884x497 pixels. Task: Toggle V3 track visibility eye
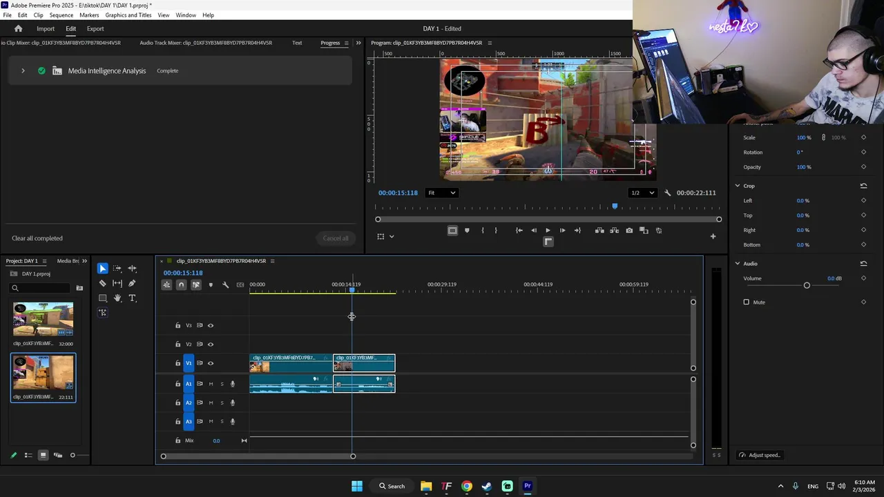pos(211,325)
